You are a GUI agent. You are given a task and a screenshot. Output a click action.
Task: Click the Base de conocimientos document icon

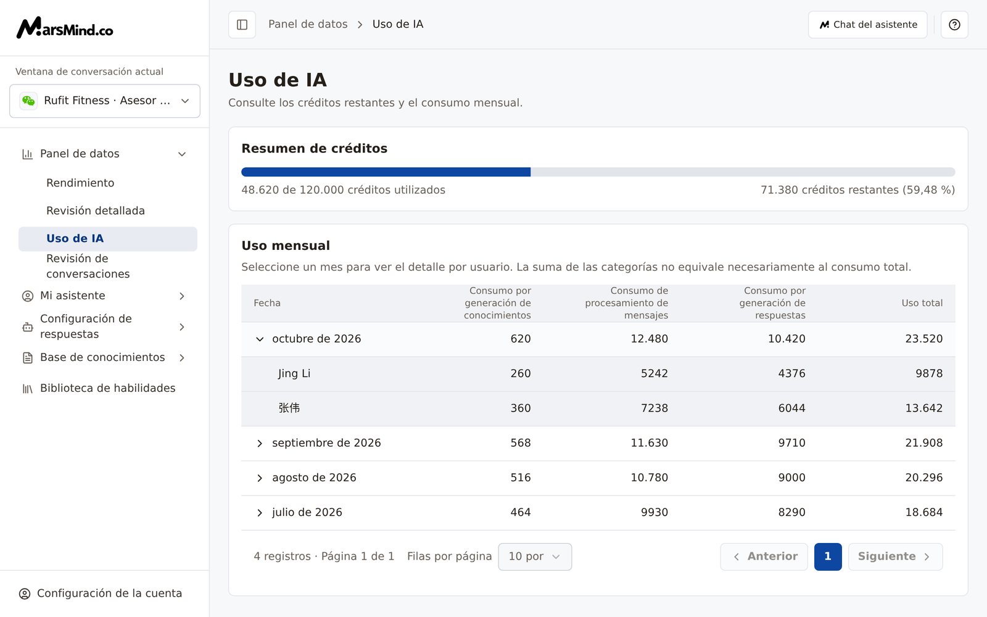click(x=28, y=358)
